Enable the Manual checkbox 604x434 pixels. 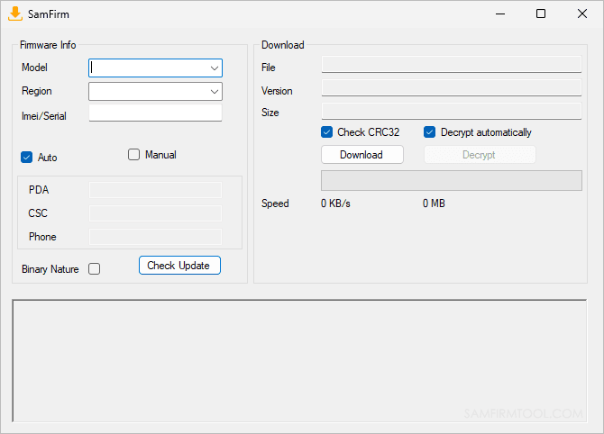point(133,154)
